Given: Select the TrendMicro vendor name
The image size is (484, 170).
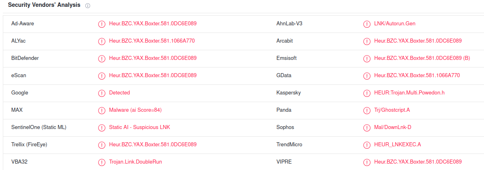Looking at the screenshot, I should click(289, 144).
